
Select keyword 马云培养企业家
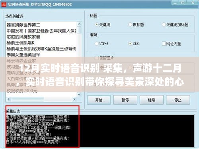pos(21,61)
